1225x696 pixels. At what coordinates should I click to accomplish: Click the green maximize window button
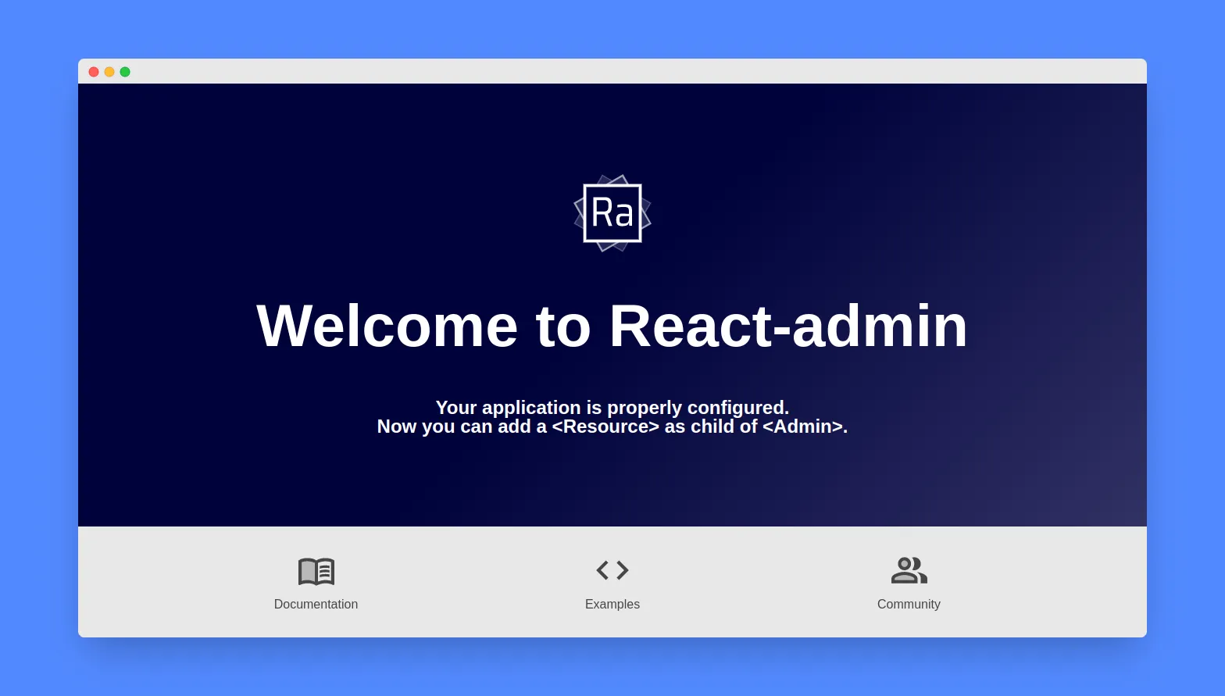(x=125, y=72)
